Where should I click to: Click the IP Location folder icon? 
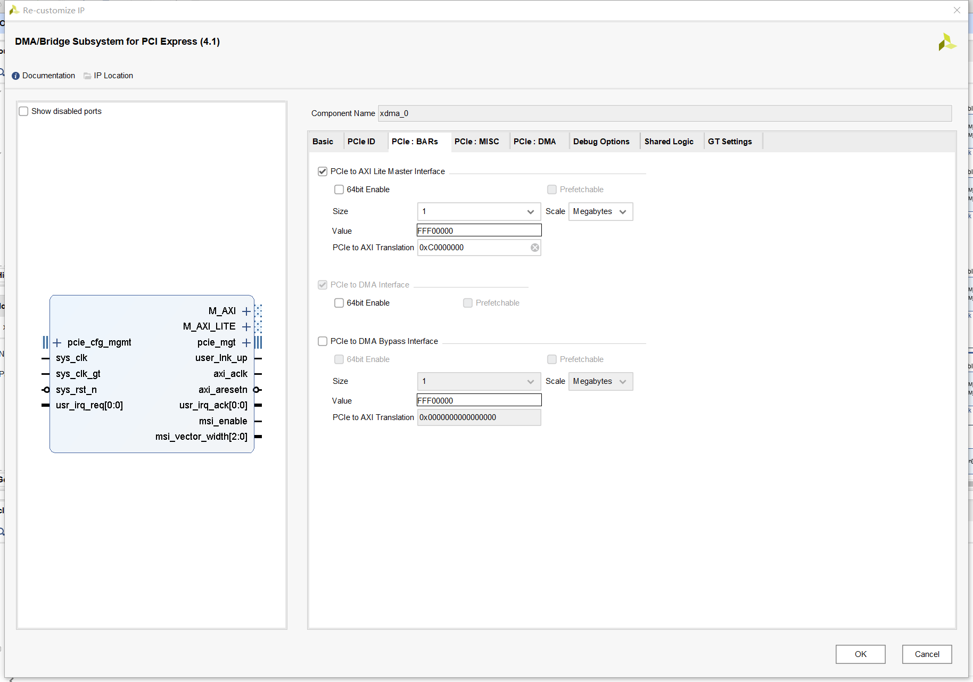87,76
